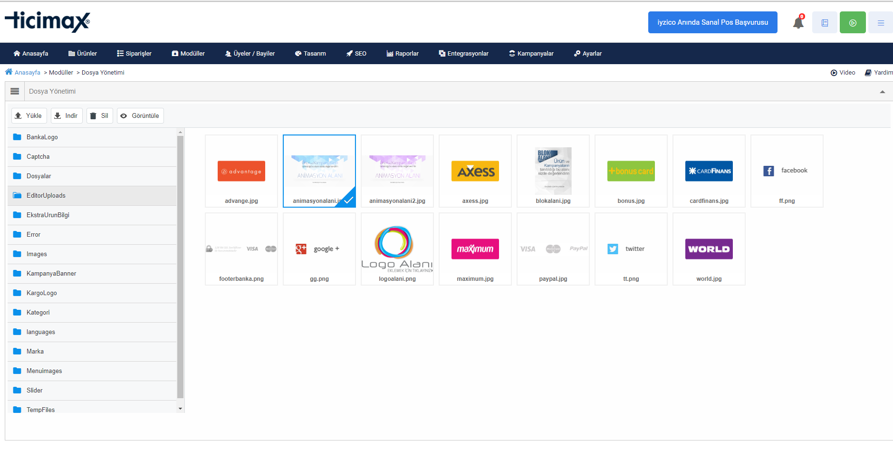Image resolution: width=893 pixels, height=450 pixels.
Task: Open the EkstraUrunBilgi folder
Action: click(x=92, y=215)
